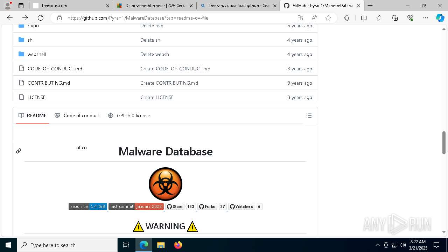
Task: Open the Favorites list
Action: [379, 18]
